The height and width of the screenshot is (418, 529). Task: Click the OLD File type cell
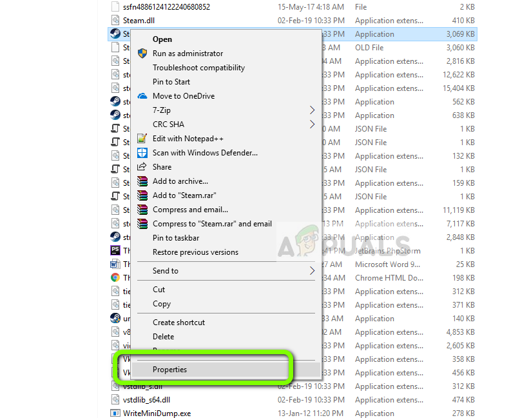(369, 48)
